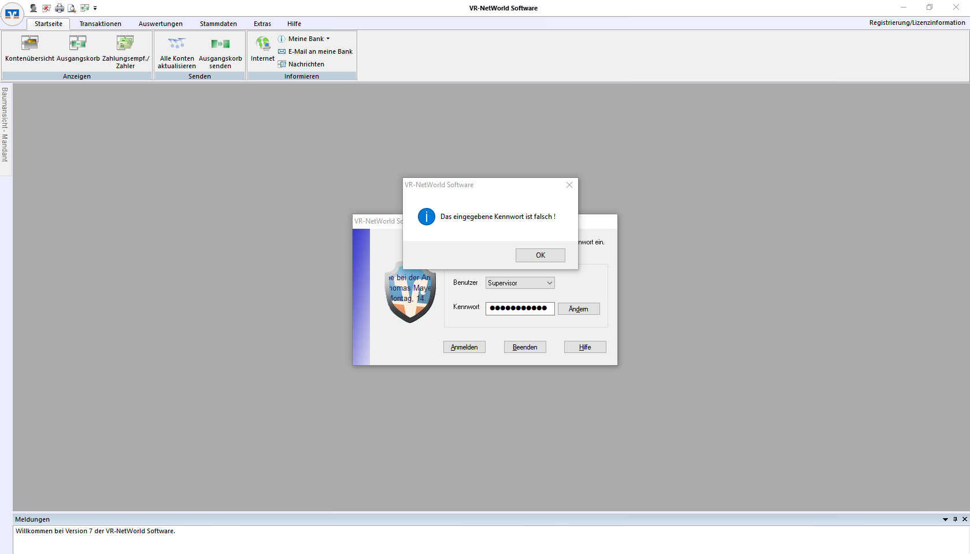
Task: Open the quick access toolbar customize arrow
Action: coord(95,8)
